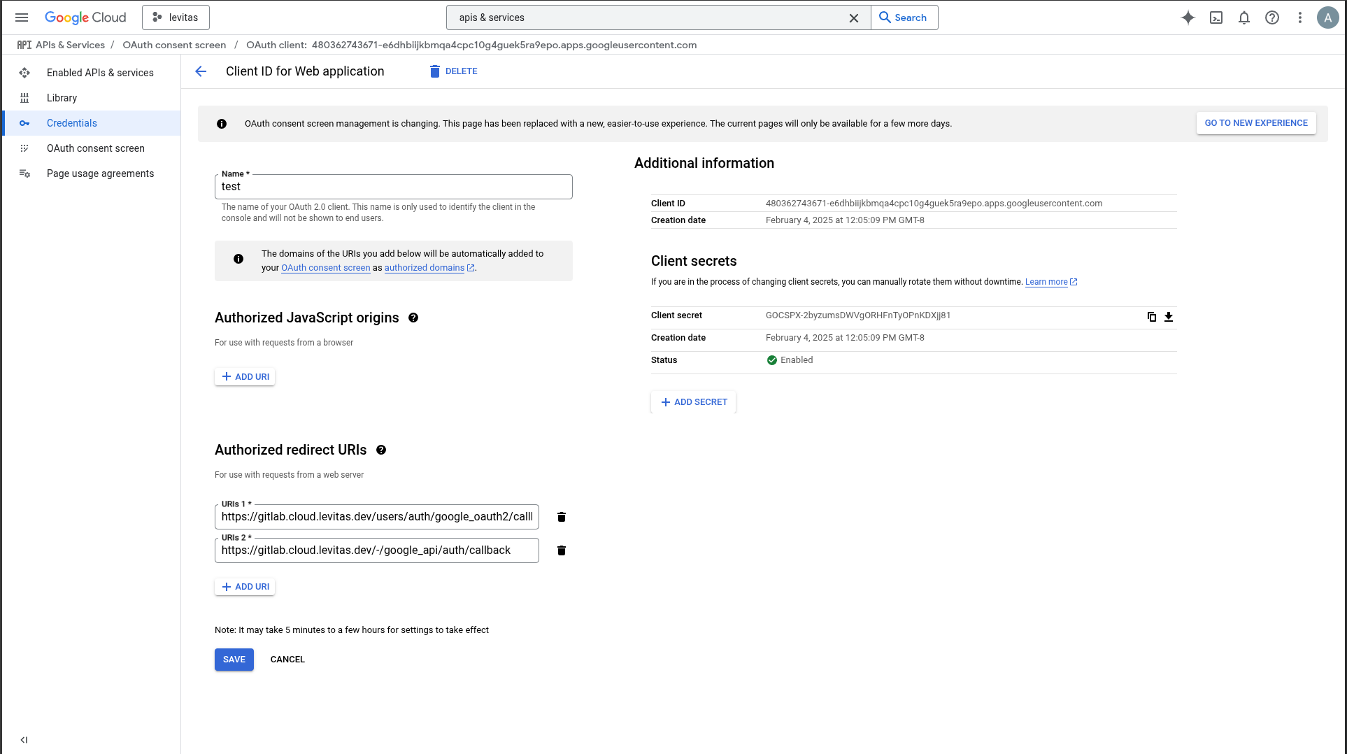Screen dimensions: 1347x754
Task: Open the Gemini assistant
Action: pos(1188,17)
